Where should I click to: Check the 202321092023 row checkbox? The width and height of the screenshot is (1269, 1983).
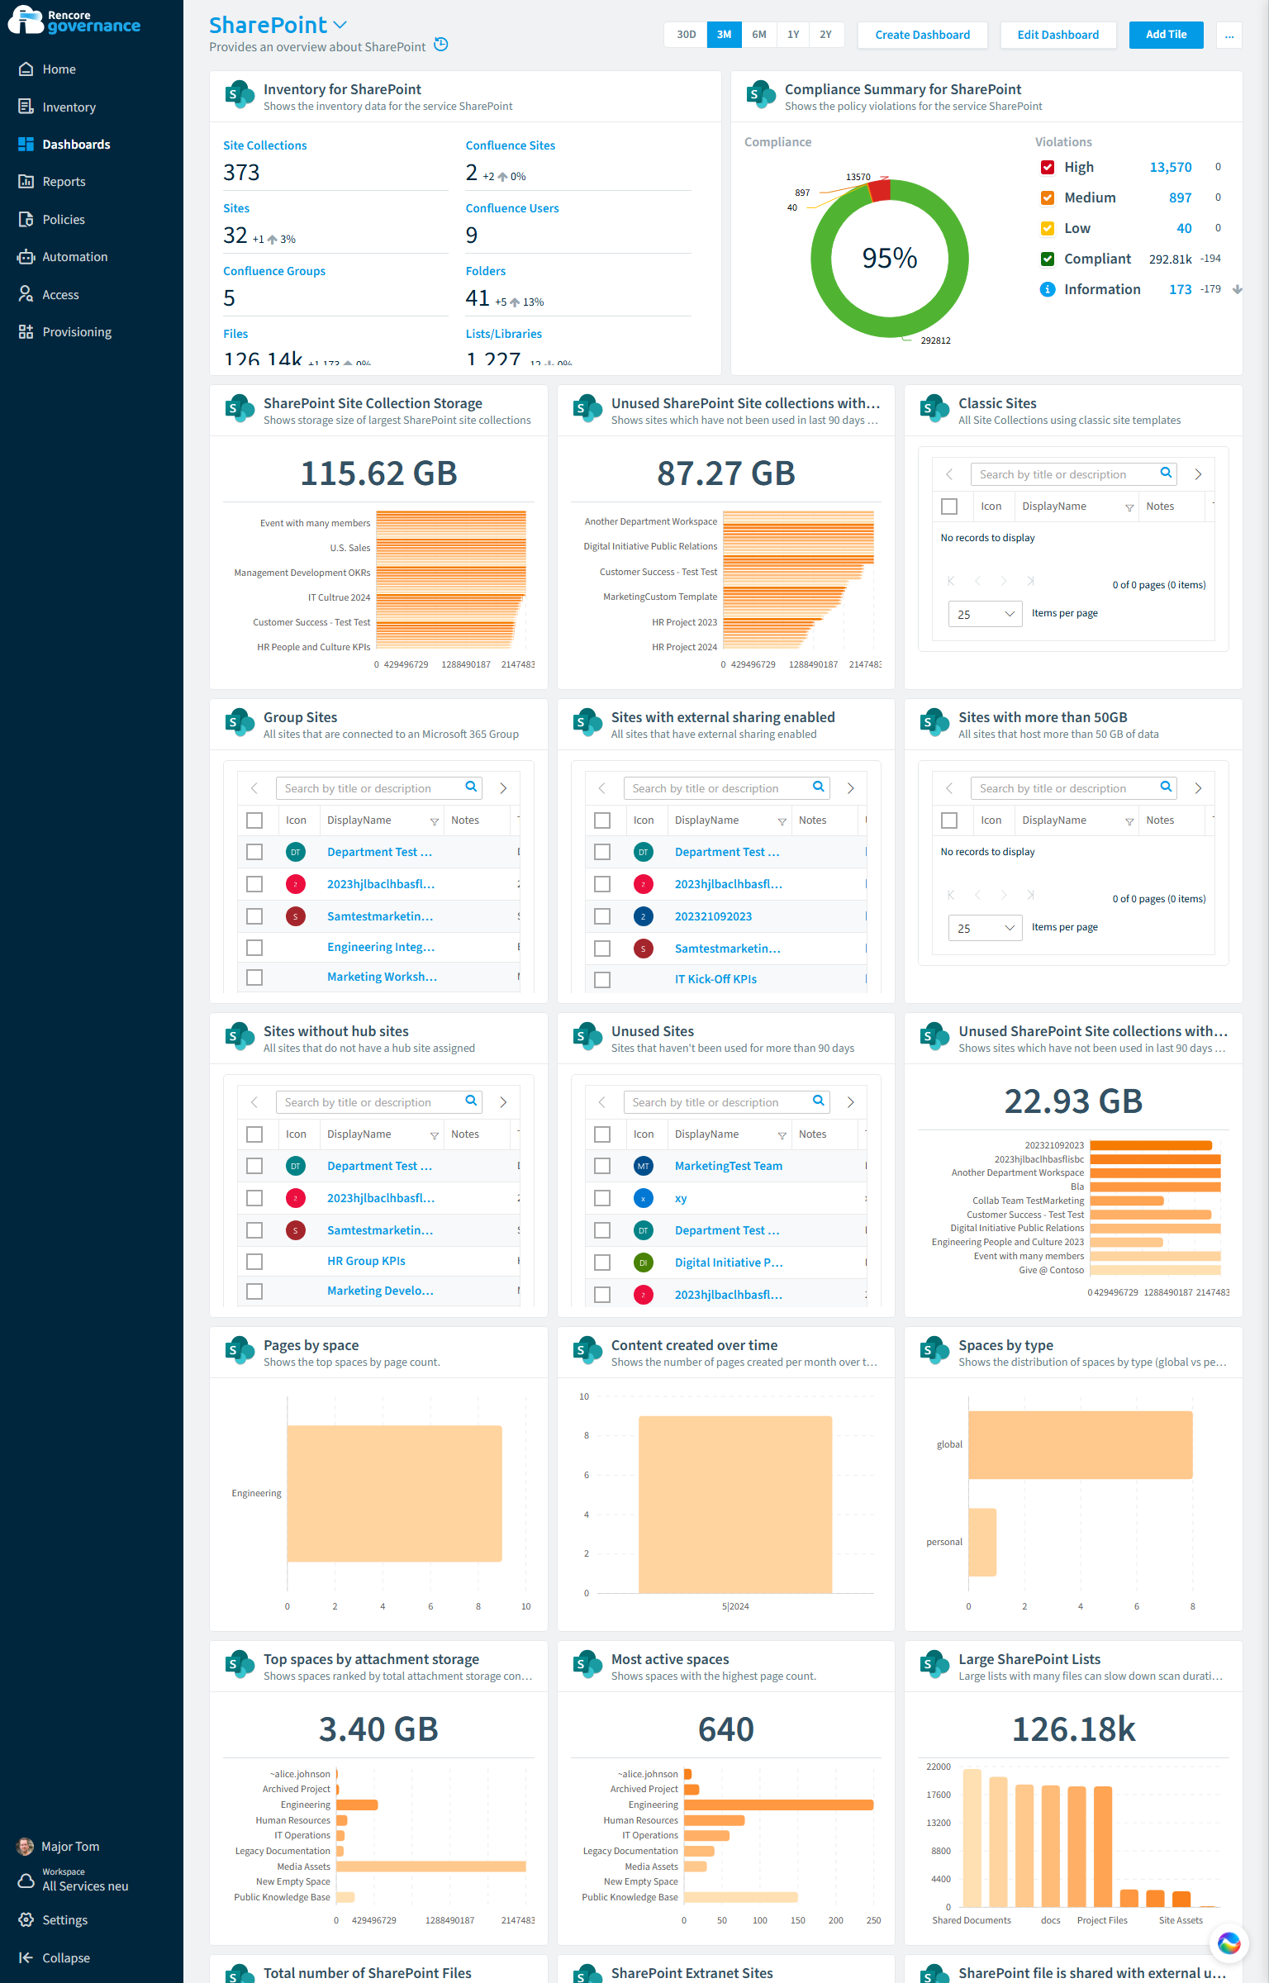pos(602,916)
